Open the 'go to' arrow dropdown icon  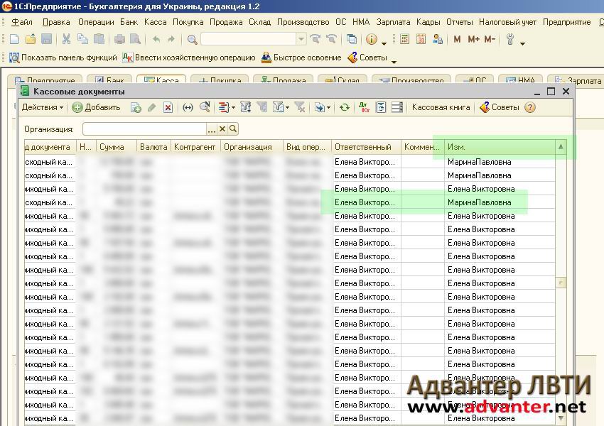[x=322, y=107]
